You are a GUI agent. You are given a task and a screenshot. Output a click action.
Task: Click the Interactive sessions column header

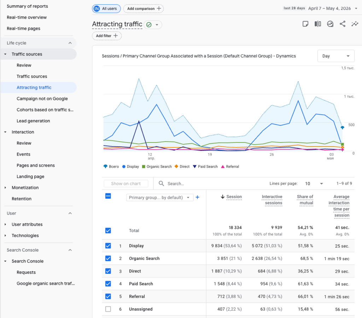(x=272, y=200)
